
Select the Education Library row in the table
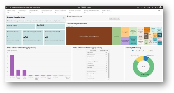click(x=97, y=55)
